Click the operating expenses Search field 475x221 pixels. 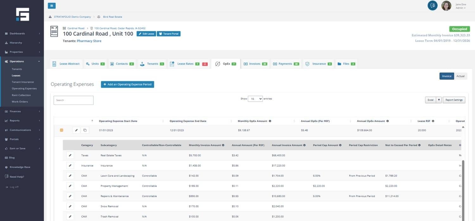tap(73, 100)
